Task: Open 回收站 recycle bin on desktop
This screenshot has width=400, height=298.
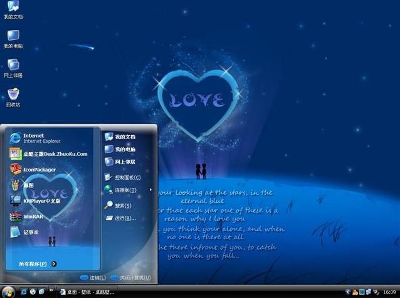Action: [x=13, y=98]
